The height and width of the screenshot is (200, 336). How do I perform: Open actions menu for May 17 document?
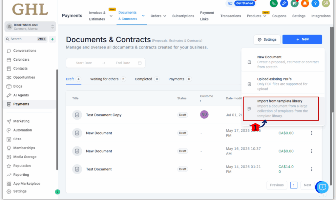(x=312, y=133)
